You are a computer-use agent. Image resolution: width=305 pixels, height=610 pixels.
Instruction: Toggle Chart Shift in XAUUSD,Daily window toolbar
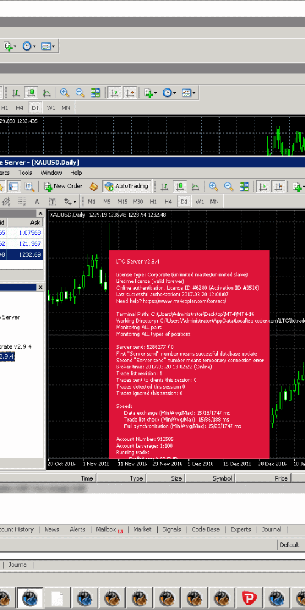[x=279, y=186]
